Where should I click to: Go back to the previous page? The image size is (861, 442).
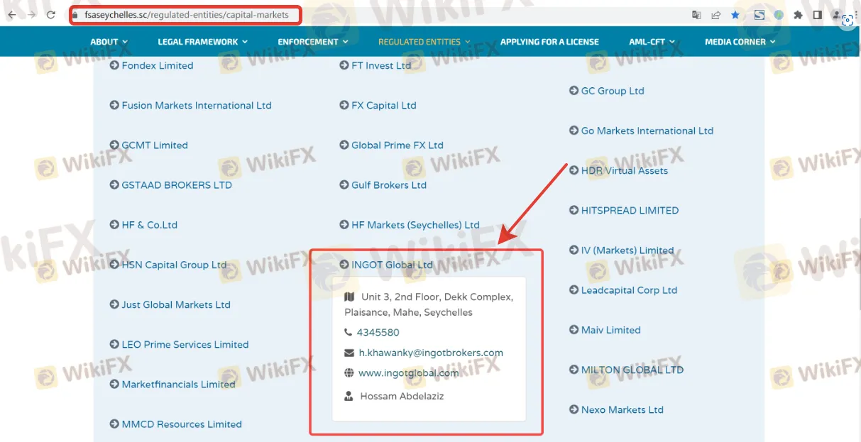tap(12, 14)
